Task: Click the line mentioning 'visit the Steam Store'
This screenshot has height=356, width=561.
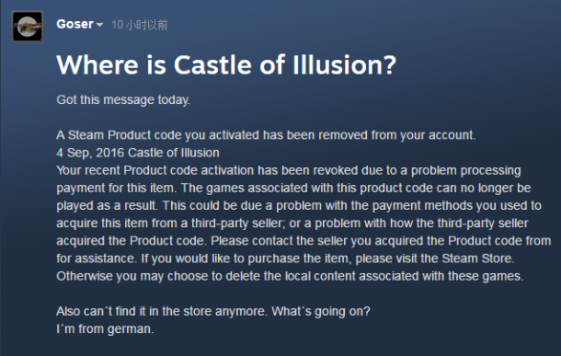Action: point(285,258)
